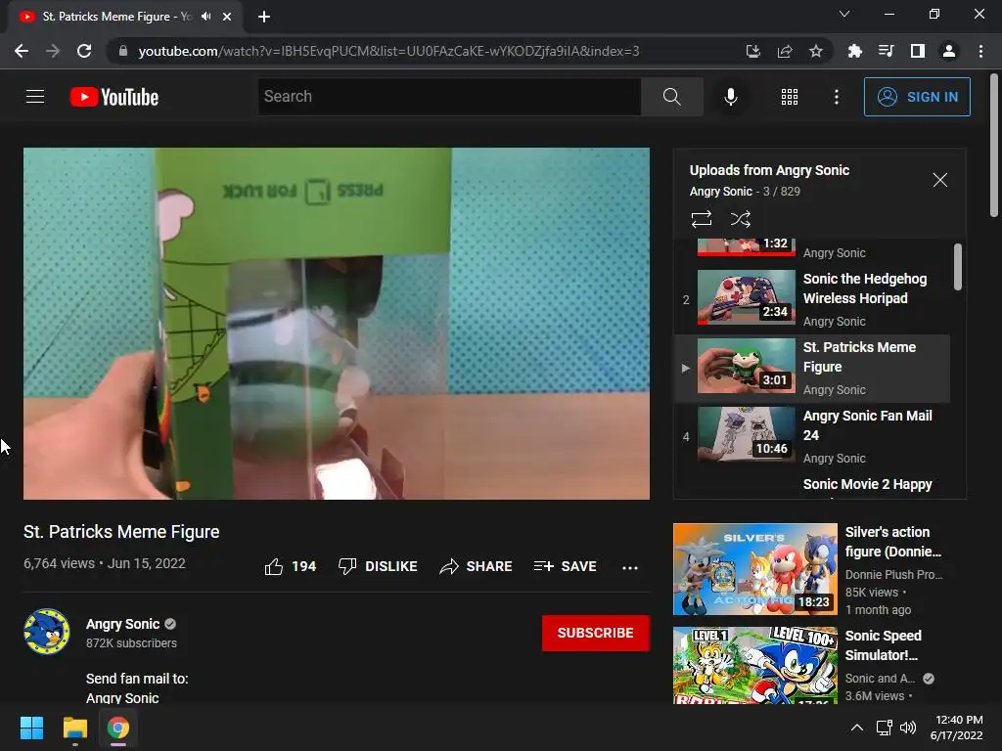Select St. Patricks Meme Figure playlist item
Viewport: 1002px width, 751px height.
[812, 368]
